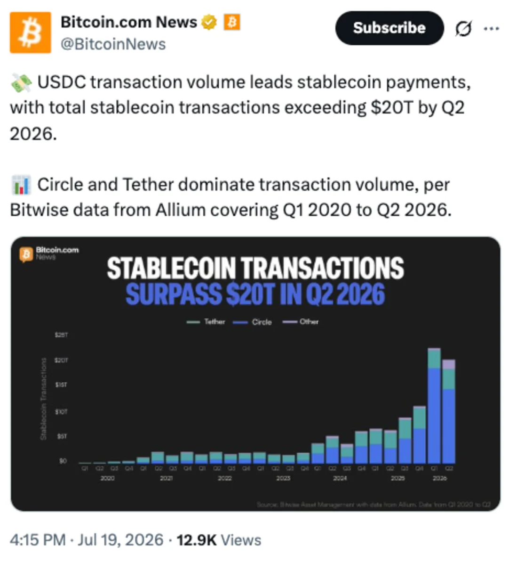Open the Grok explain post icon
This screenshot has height=563, width=508.
pyautogui.click(x=463, y=28)
